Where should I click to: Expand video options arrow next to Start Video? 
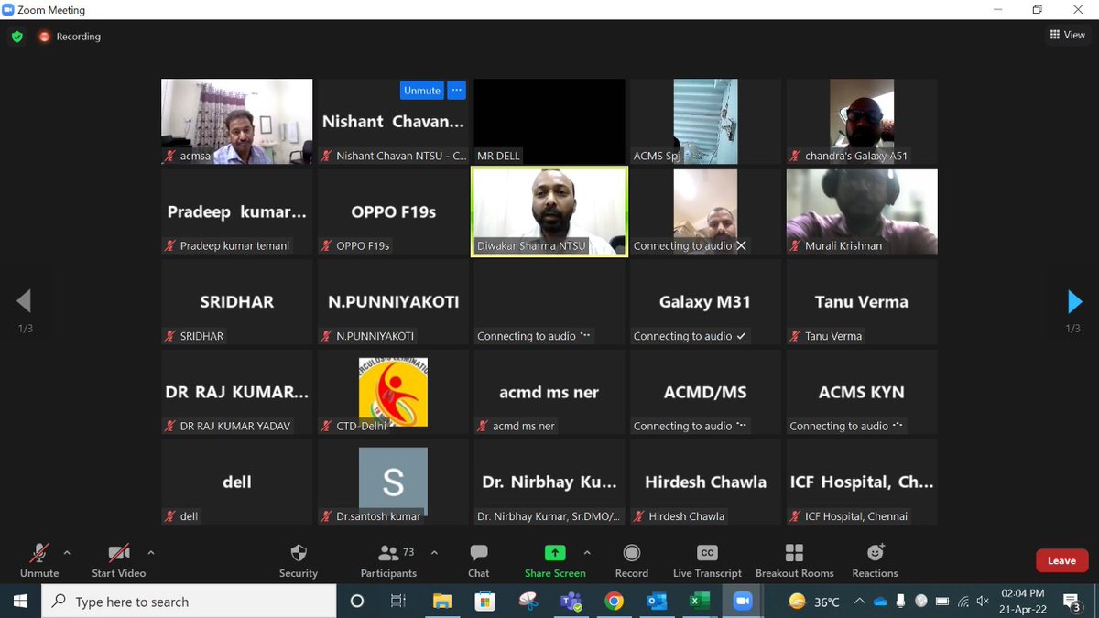(x=150, y=553)
